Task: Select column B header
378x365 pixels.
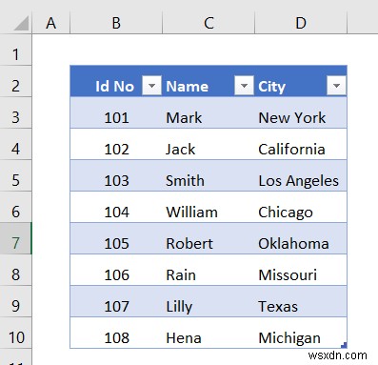Action: point(116,23)
